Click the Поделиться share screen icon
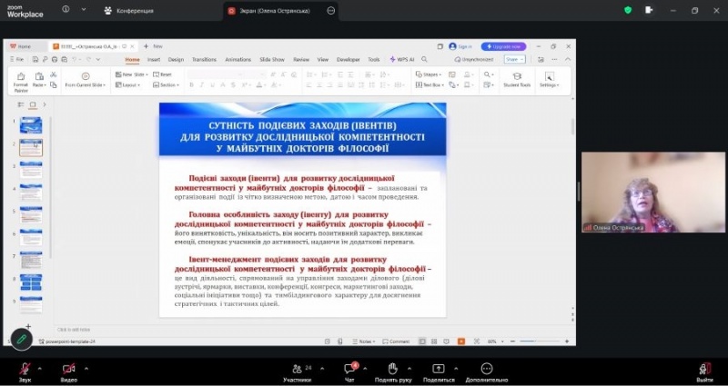 click(439, 369)
